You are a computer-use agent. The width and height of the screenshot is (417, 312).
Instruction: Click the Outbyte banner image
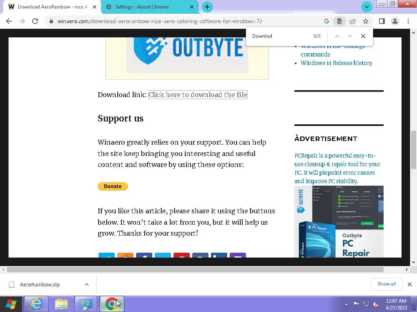[187, 55]
